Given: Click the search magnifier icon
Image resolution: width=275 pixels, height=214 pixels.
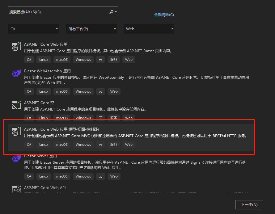Looking at the screenshot, I should (111, 12).
